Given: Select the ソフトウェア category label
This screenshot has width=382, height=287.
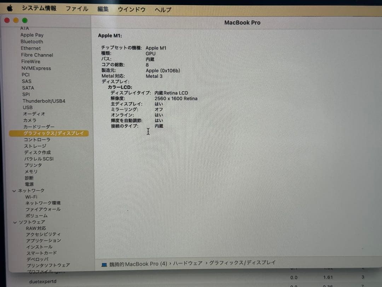Looking at the screenshot, I should click(32, 222).
